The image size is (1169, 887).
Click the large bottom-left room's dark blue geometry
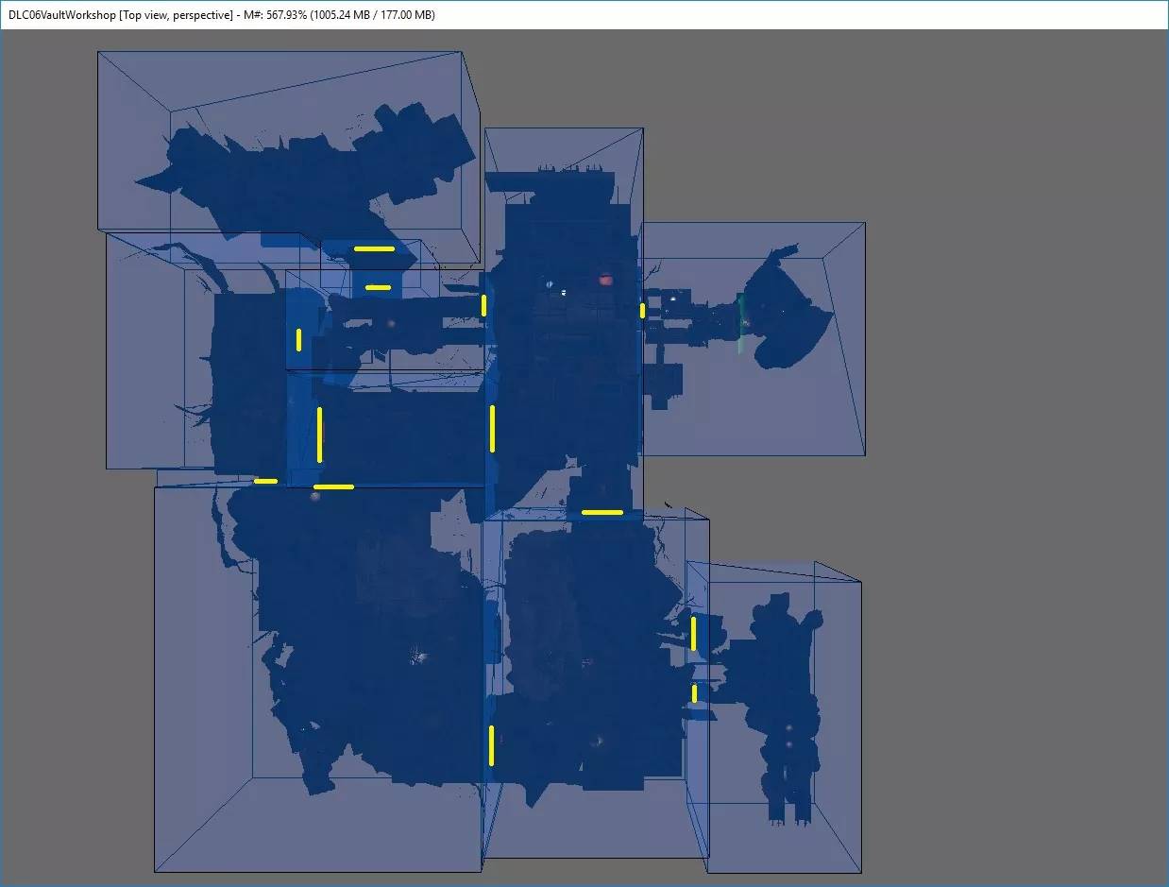(368, 642)
